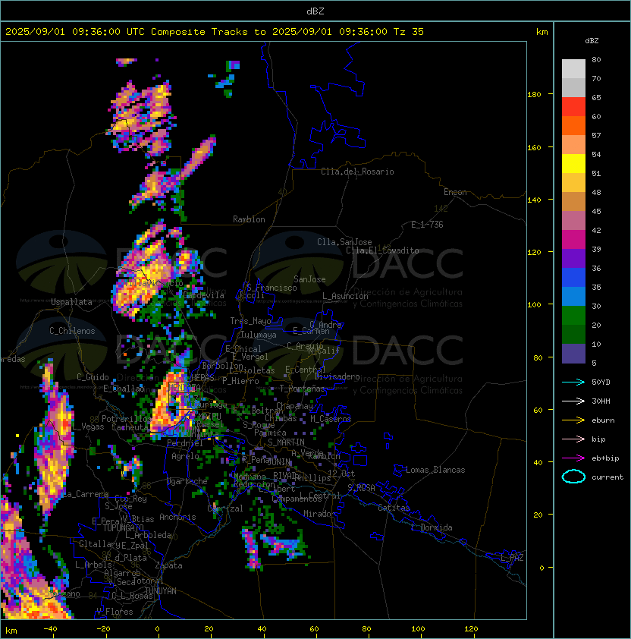
Task: Click the '50YD' legend label
Action: point(601,382)
